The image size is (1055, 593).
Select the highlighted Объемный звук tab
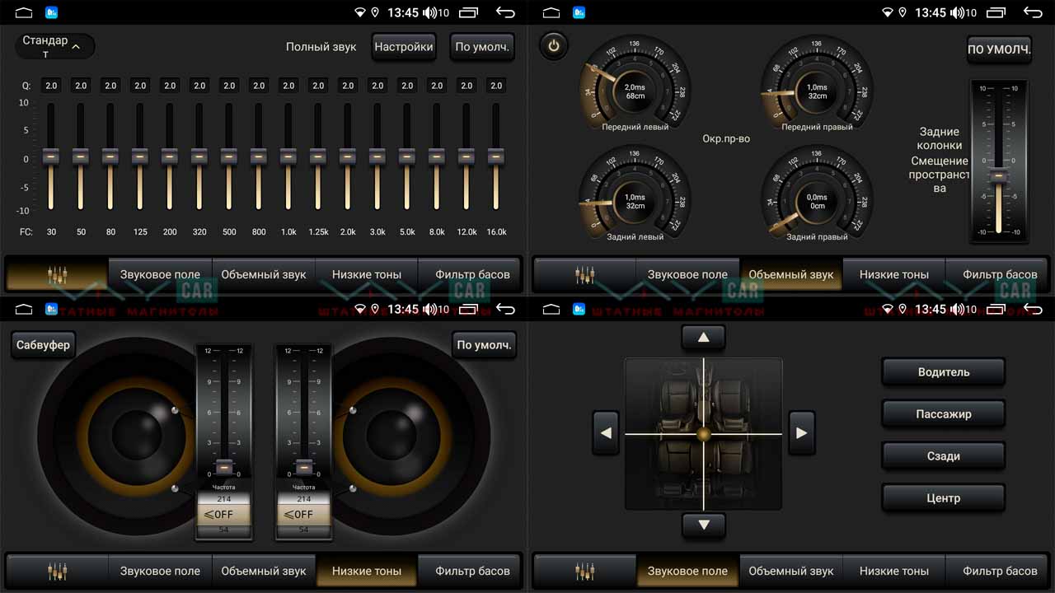click(x=791, y=274)
